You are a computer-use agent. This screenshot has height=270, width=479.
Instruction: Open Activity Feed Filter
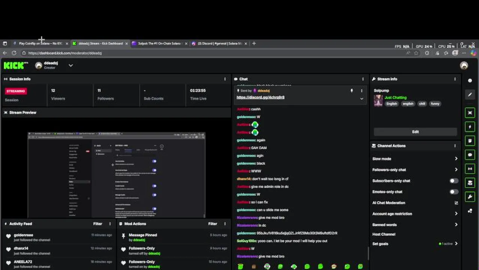pyautogui.click(x=97, y=224)
